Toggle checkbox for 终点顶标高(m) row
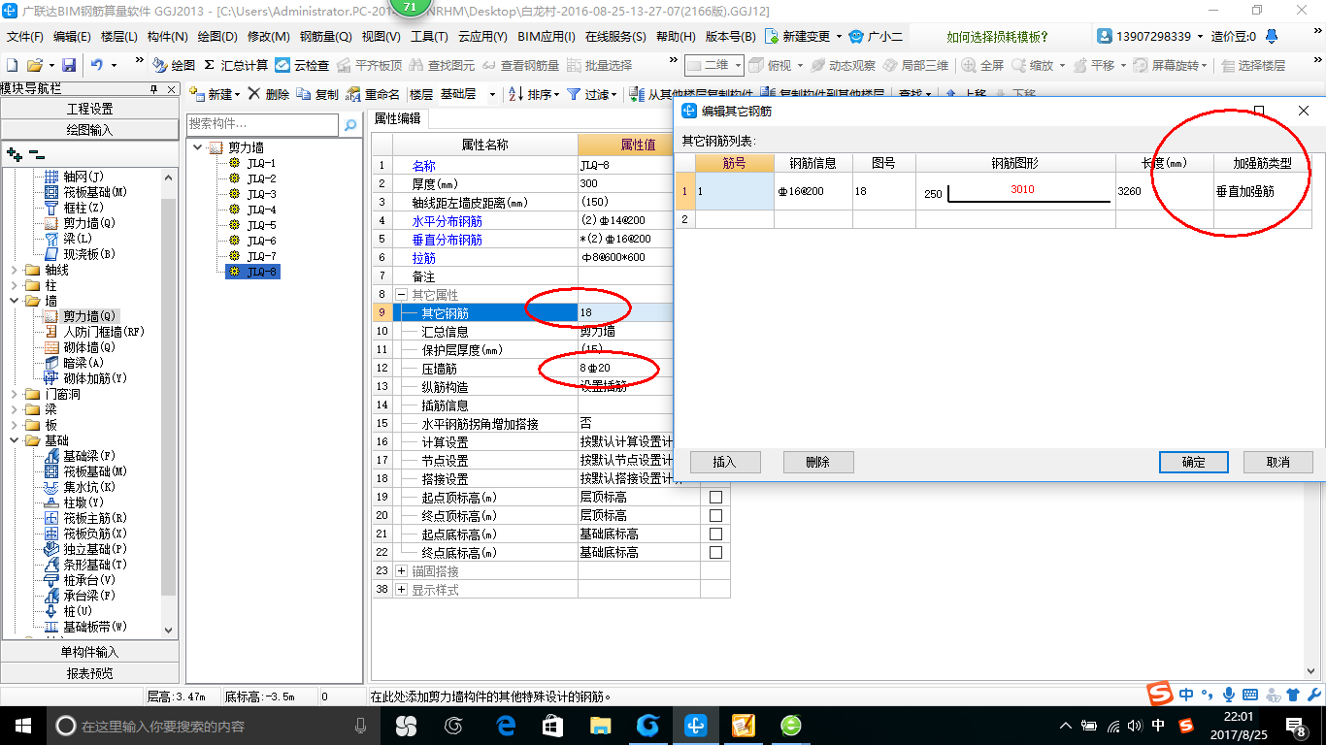Image resolution: width=1326 pixels, height=745 pixels. point(716,516)
